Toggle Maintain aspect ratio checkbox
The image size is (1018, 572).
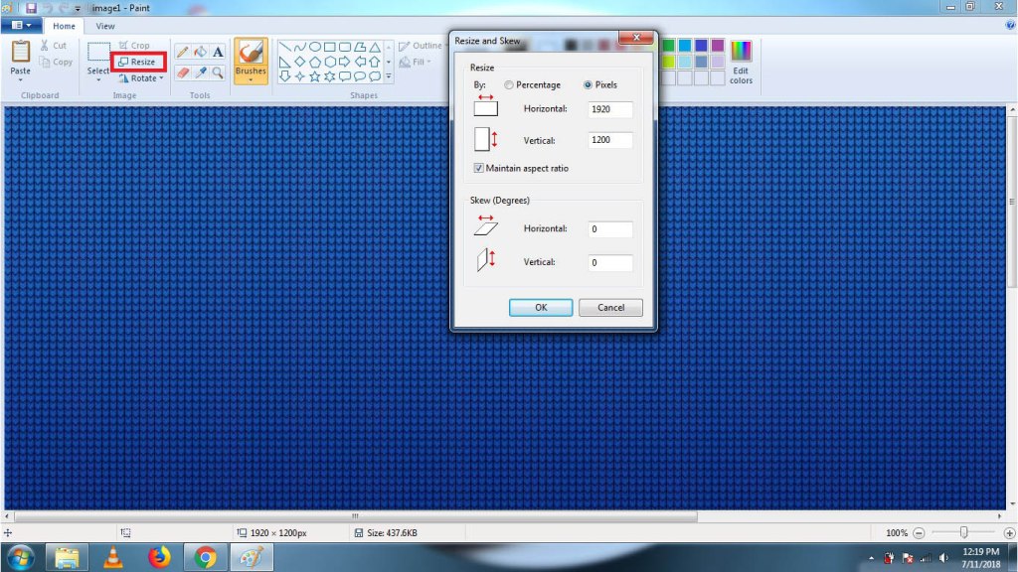[478, 168]
